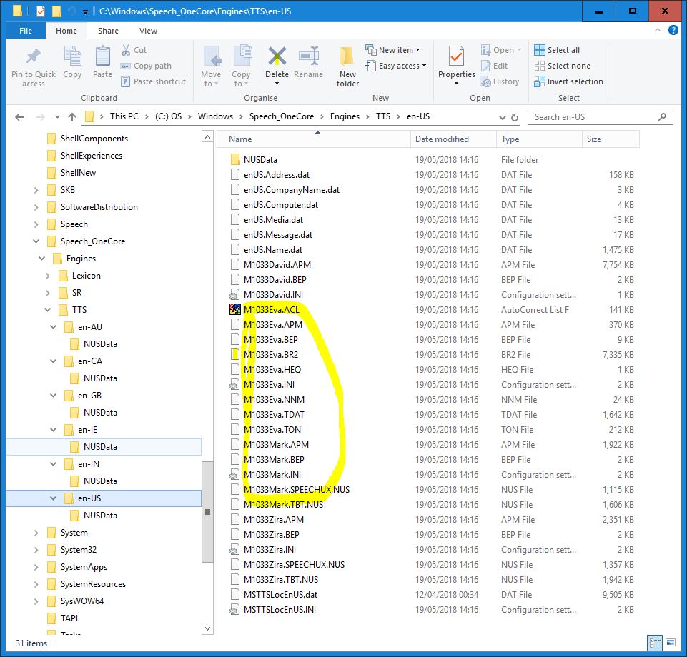This screenshot has height=657, width=687.
Task: Sort by the Size column header
Action: [x=611, y=139]
